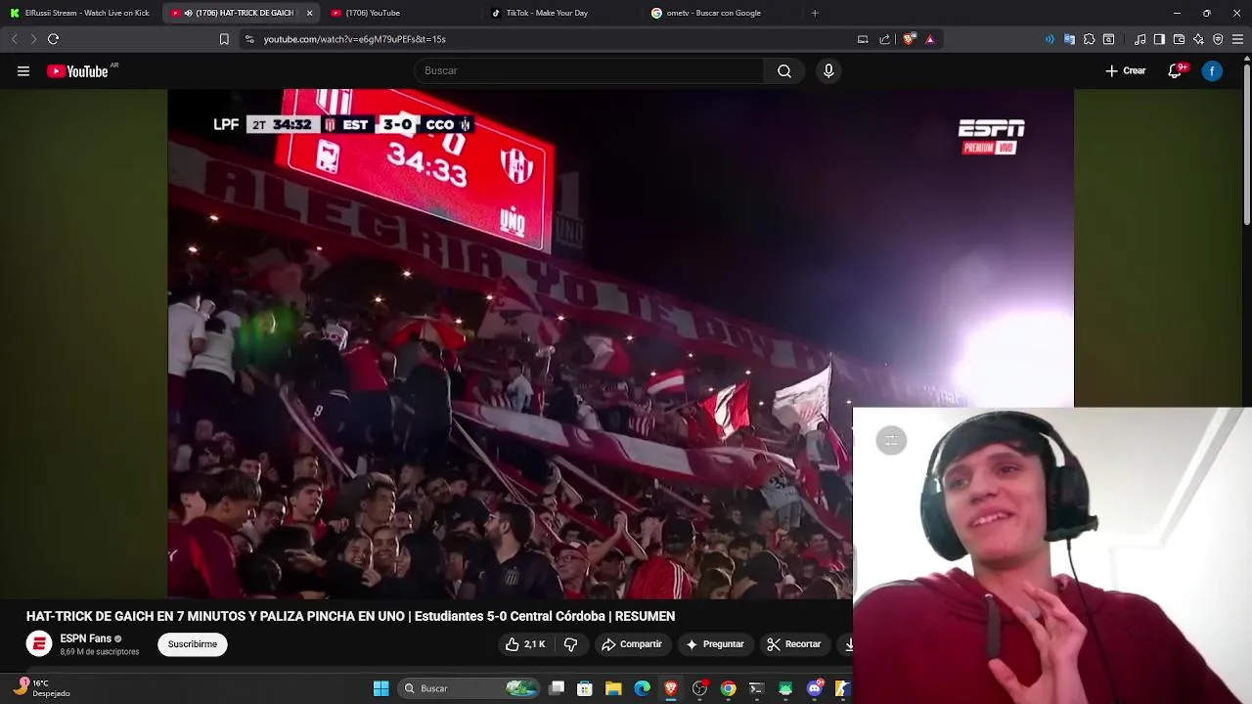The height and width of the screenshot is (704, 1252).
Task: Open Brave Rewards triangle icon
Action: (x=930, y=39)
